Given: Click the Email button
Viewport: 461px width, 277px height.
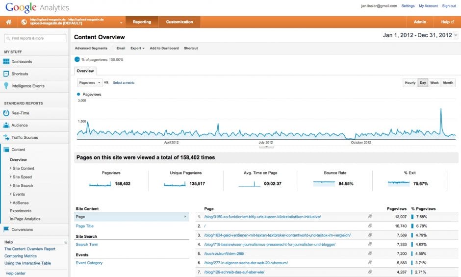Looking at the screenshot, I should pyautogui.click(x=121, y=48).
